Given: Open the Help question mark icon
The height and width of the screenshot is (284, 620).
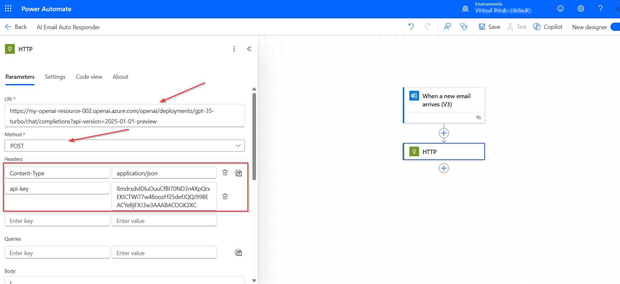Looking at the screenshot, I should coord(601,9).
